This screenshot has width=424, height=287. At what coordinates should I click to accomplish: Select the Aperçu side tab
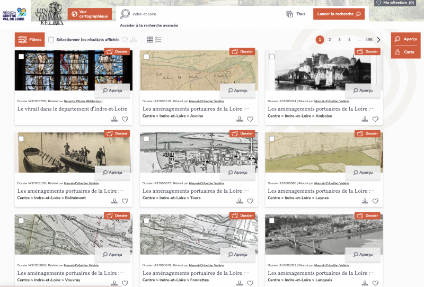pyautogui.click(x=405, y=39)
